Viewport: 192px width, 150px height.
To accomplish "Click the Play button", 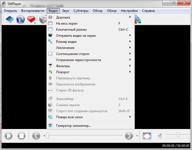I will pos(8,136).
